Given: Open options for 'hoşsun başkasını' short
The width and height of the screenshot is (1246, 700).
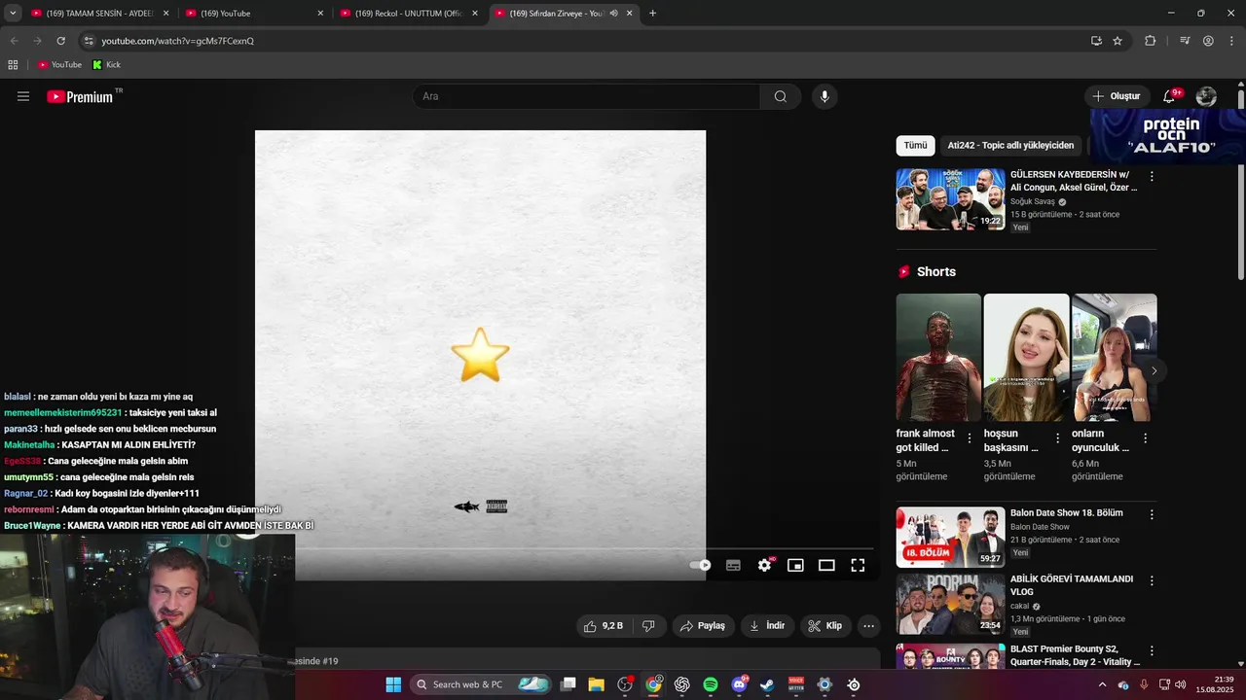Looking at the screenshot, I should (1057, 438).
